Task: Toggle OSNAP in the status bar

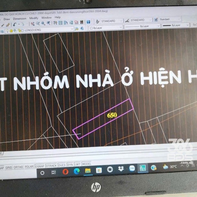Action: 40,166
